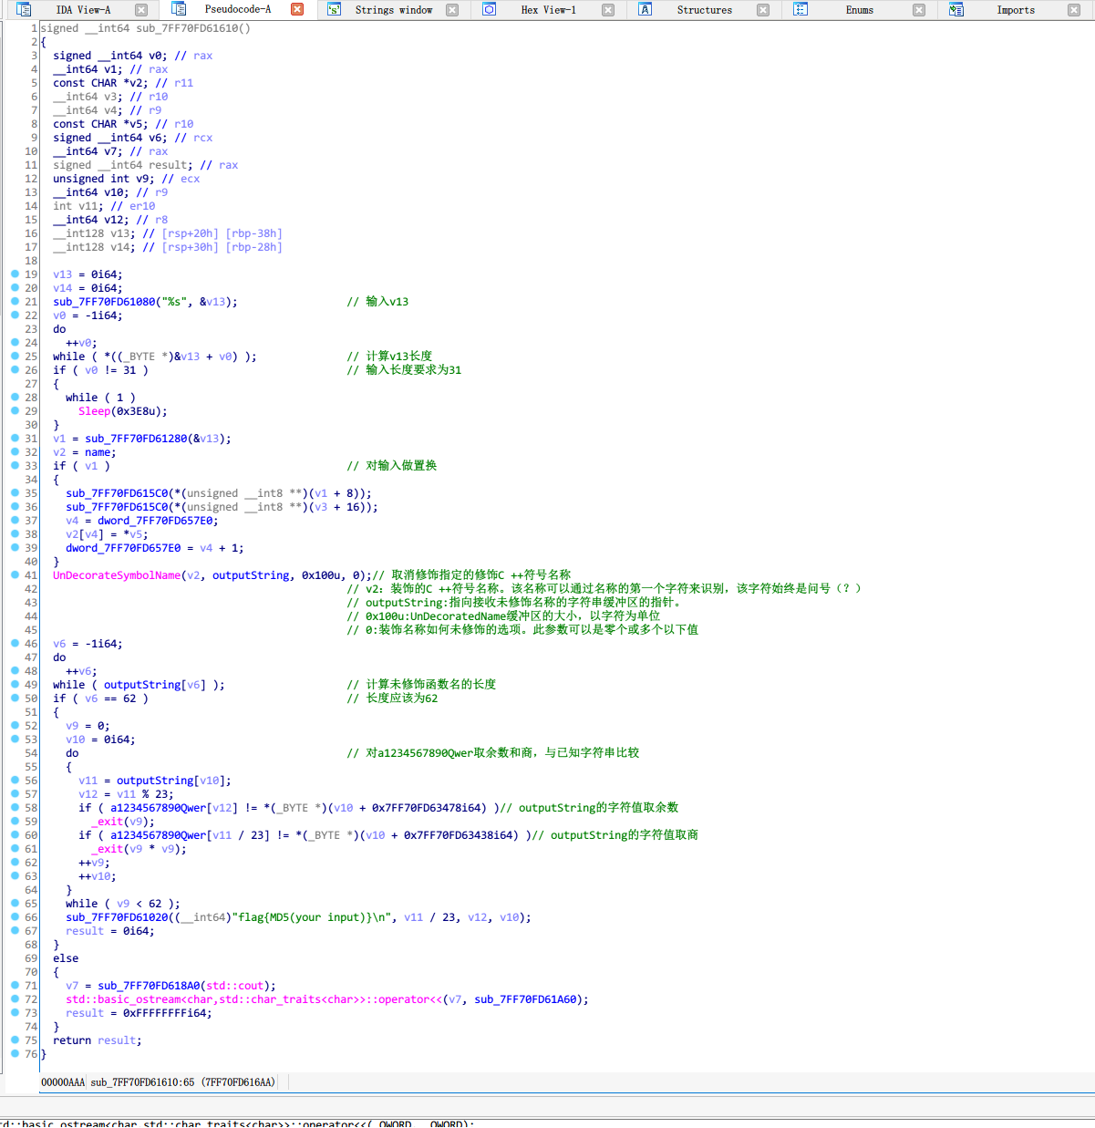
Task: Click status bar address 00000AAA
Action: [x=63, y=1082]
